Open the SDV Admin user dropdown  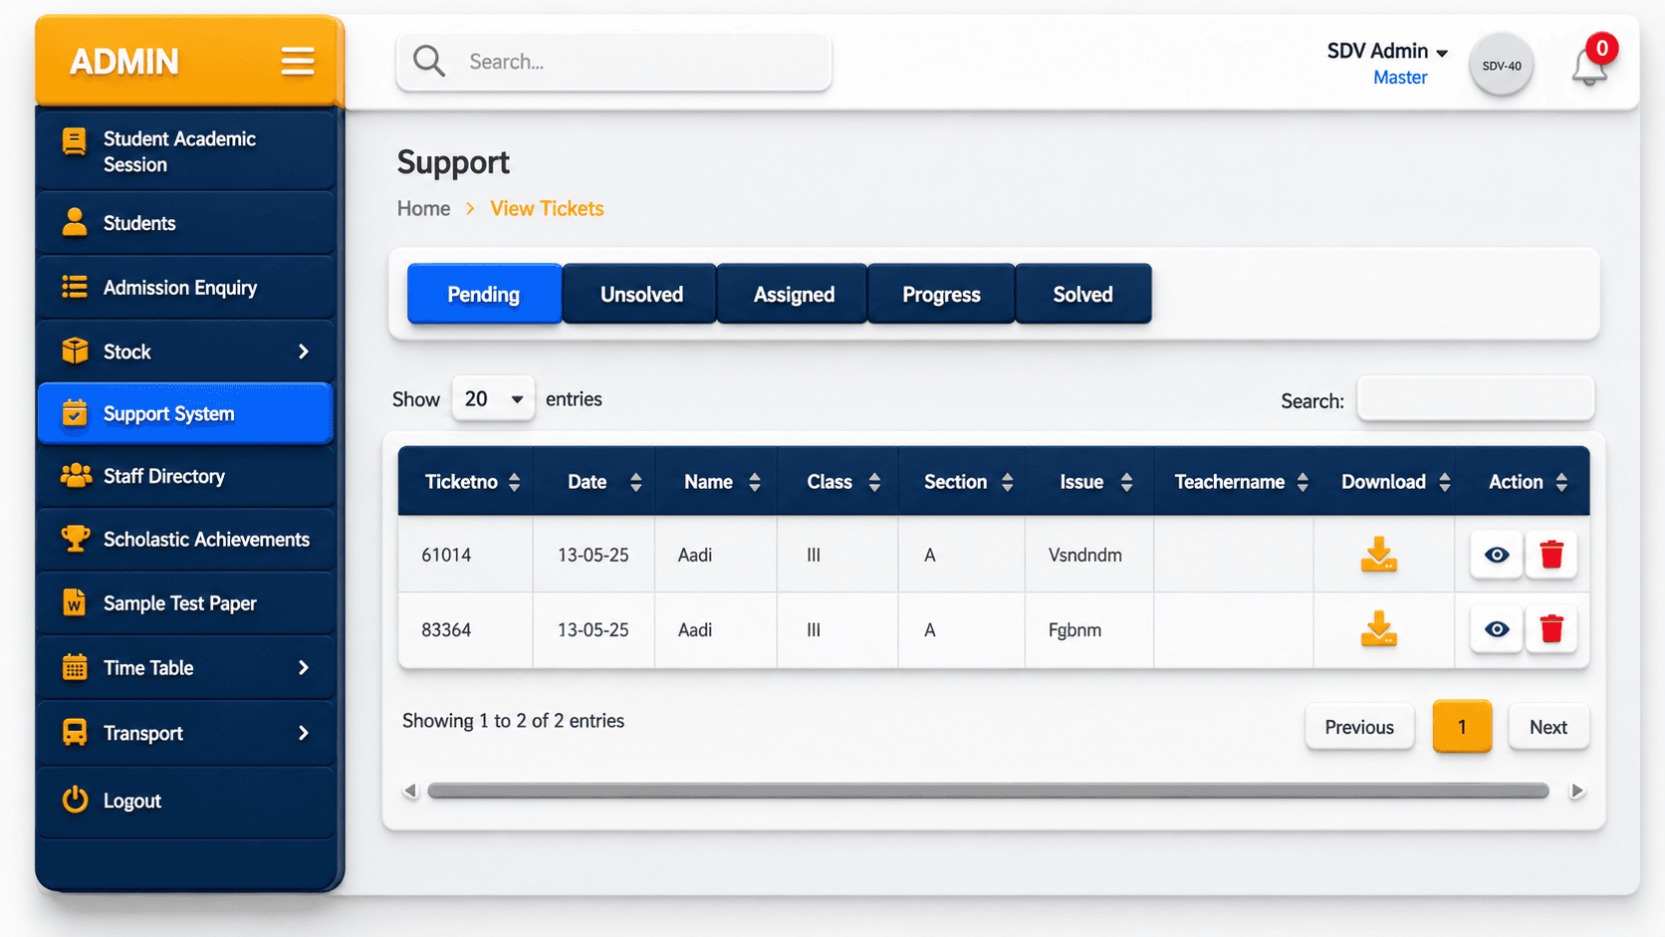tap(1387, 51)
